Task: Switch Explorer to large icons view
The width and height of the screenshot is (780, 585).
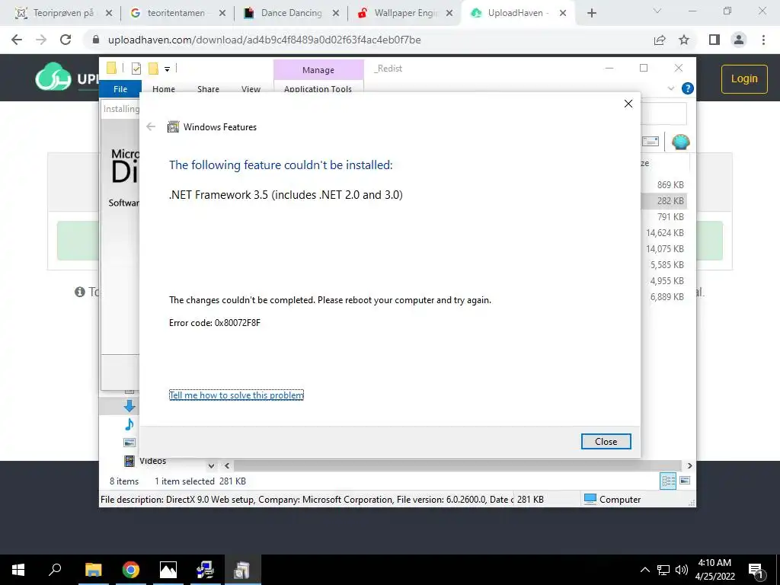Action: [685, 481]
